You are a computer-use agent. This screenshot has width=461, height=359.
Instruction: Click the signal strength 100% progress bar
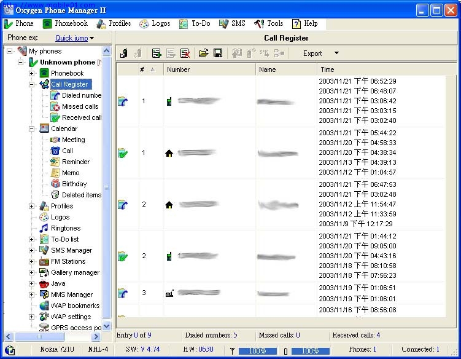[258, 351]
